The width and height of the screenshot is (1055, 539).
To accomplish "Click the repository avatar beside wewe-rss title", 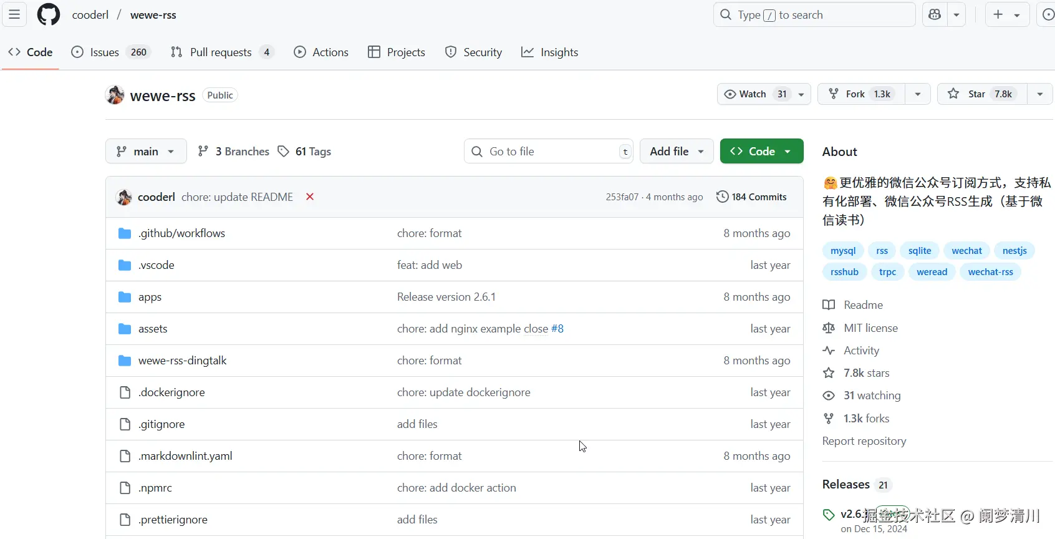I will (115, 95).
